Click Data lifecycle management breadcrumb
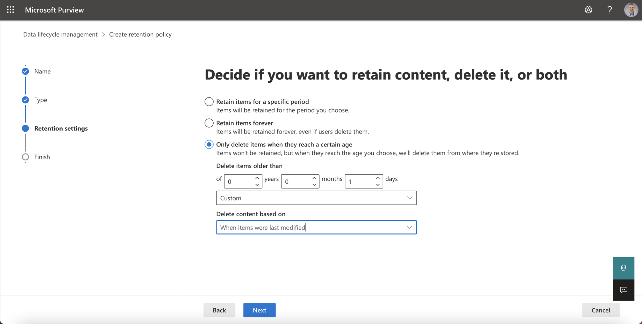 [x=60, y=34]
